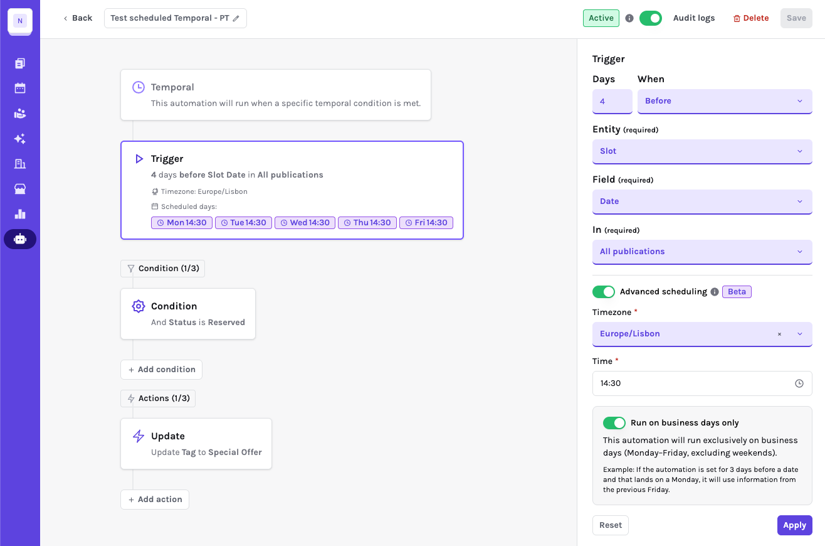The width and height of the screenshot is (825, 546).
Task: Go Back to automations list
Action: click(x=78, y=18)
